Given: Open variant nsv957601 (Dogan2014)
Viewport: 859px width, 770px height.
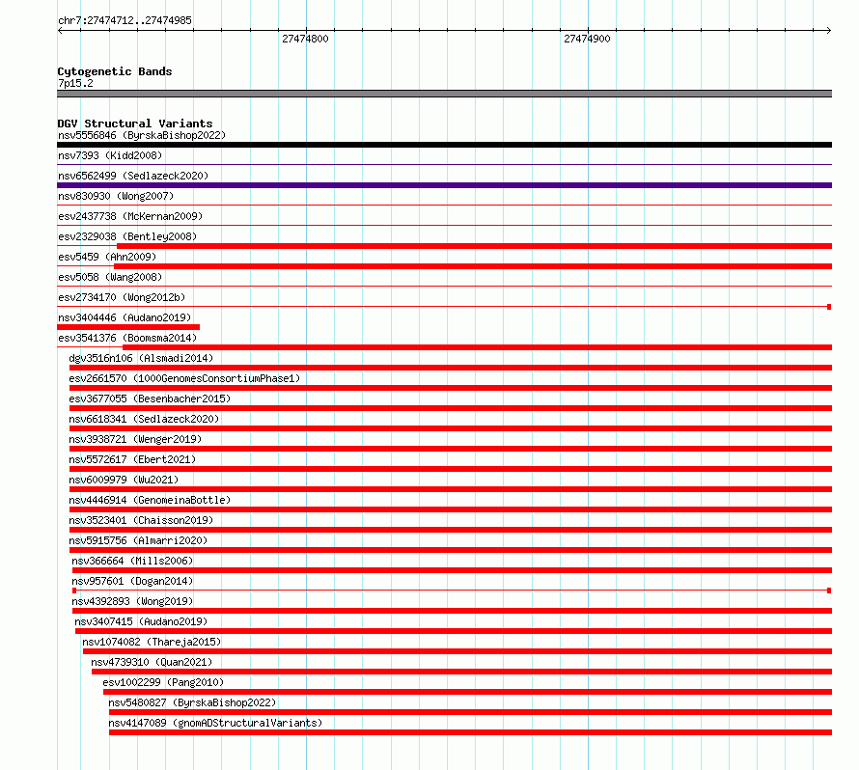Looking at the screenshot, I should coord(132,581).
